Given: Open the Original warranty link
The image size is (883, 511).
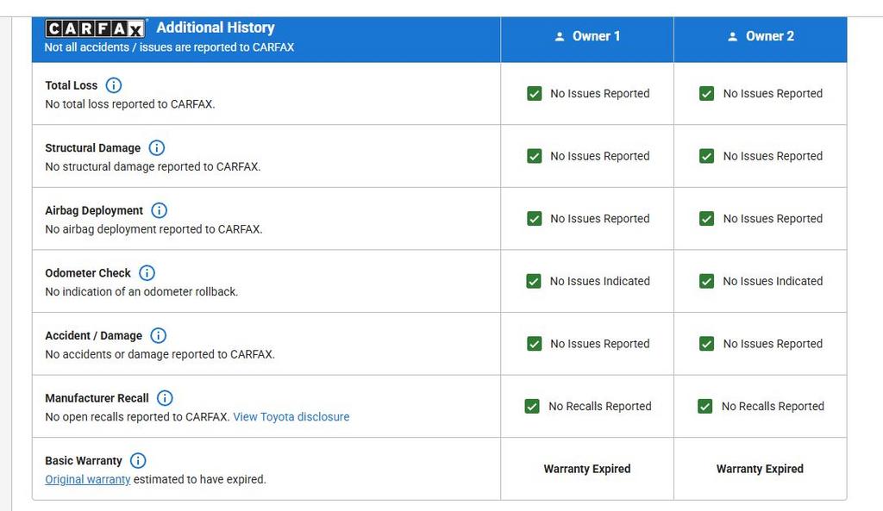Looking at the screenshot, I should click(88, 479).
